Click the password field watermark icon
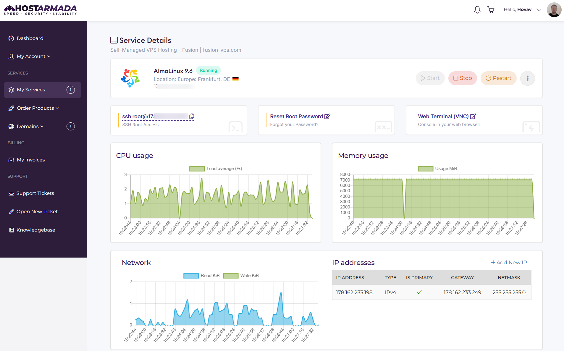Viewport: 564px width, 351px height. coord(383,127)
